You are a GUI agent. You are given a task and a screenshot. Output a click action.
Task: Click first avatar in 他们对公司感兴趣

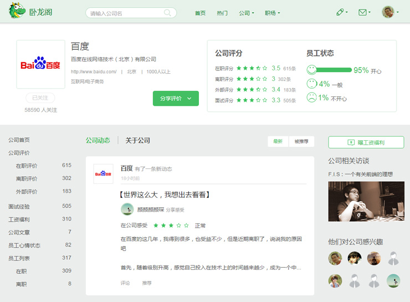pos(335,258)
